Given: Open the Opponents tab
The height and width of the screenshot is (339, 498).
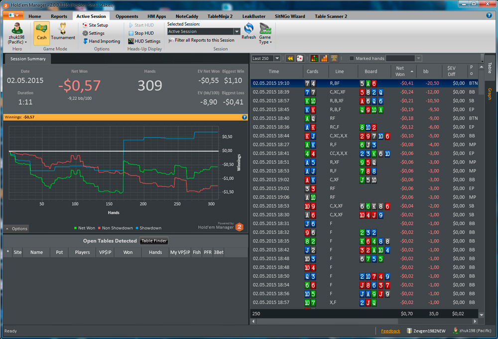Looking at the screenshot, I should (x=126, y=16).
